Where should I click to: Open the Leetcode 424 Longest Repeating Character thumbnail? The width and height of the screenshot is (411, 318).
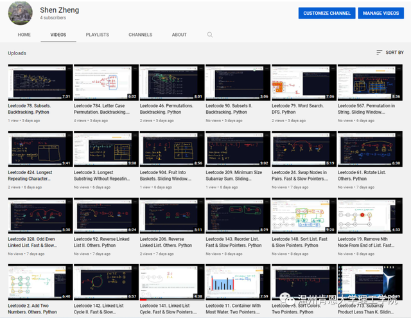click(x=40, y=149)
